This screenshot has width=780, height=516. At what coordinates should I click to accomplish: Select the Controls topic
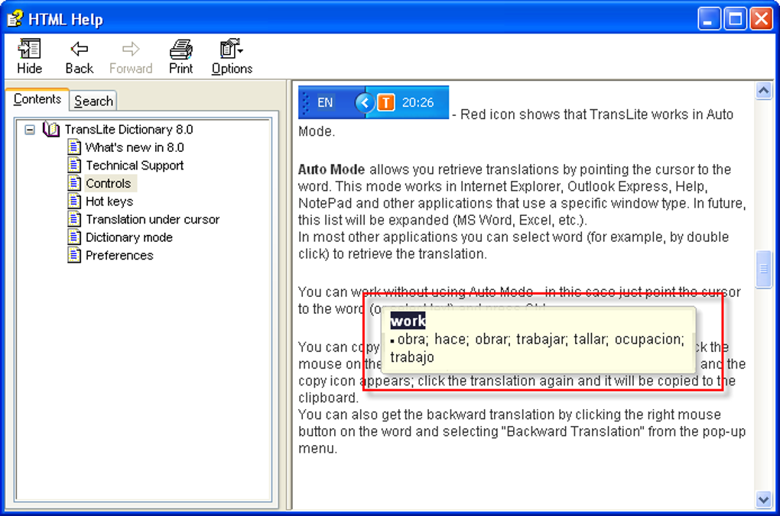pos(109,183)
